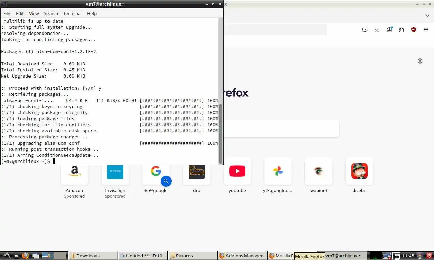Open the Help menu in the terminal
434x260 pixels.
pyautogui.click(x=92, y=13)
